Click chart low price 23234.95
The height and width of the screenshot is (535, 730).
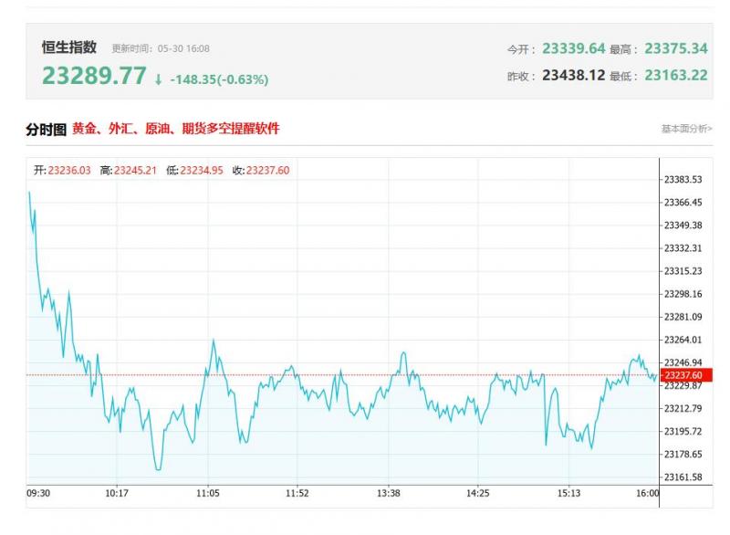pos(202,171)
